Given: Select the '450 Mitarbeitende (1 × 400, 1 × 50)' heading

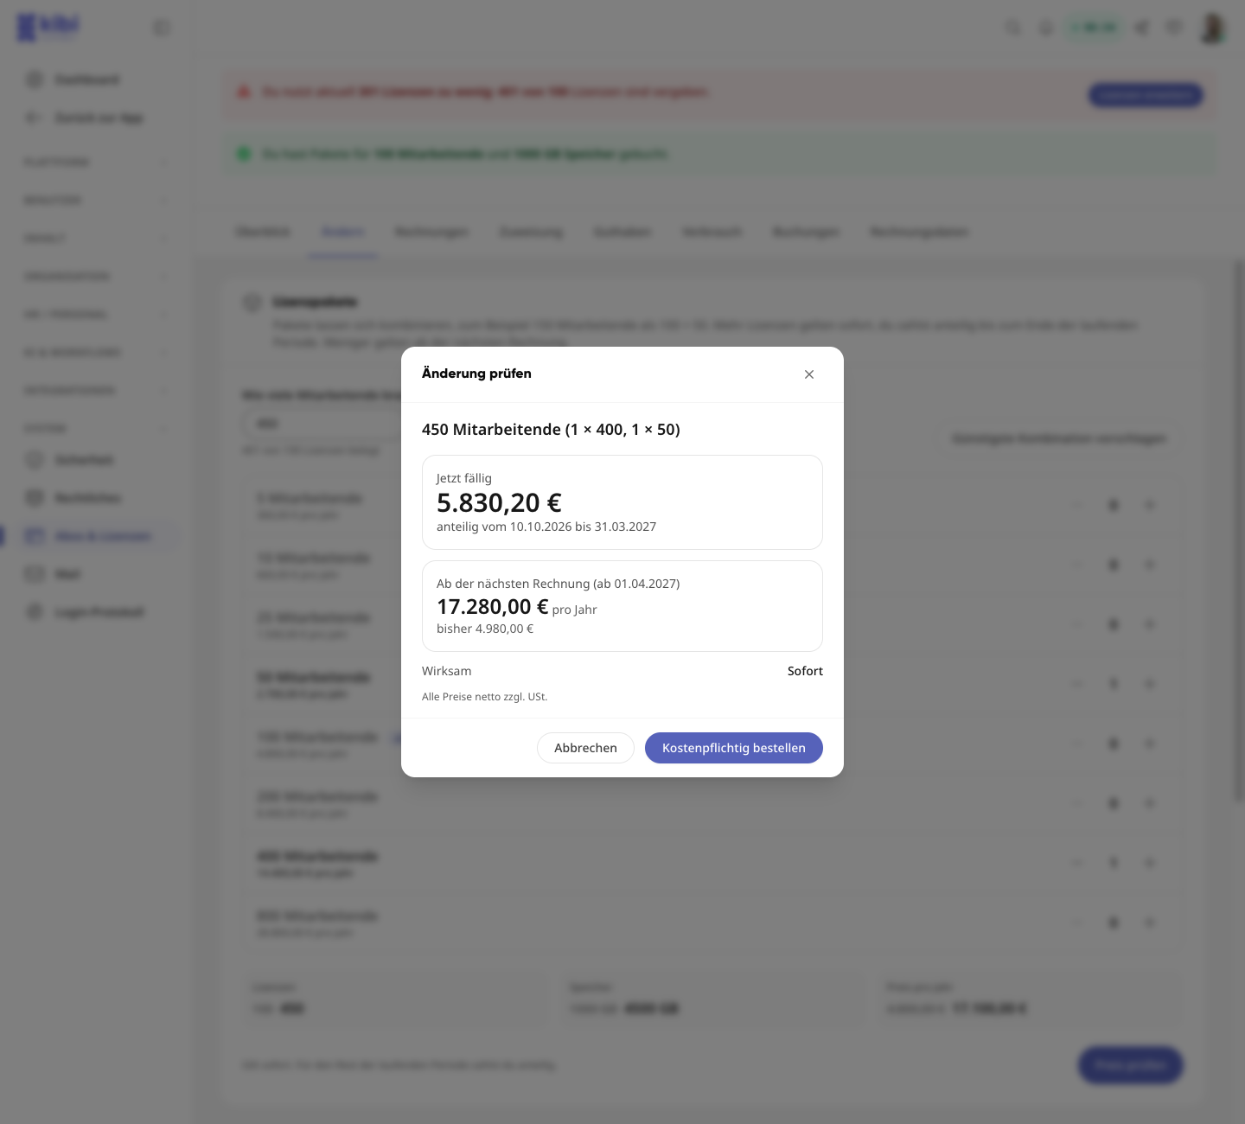Looking at the screenshot, I should 551,430.
